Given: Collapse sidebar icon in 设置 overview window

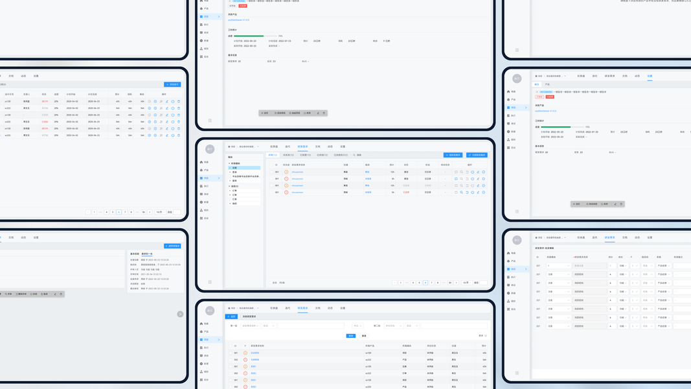Looking at the screenshot, I should [x=517, y=211].
